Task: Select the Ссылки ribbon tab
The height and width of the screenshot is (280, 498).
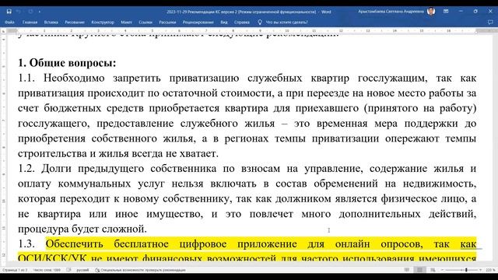Action: tap(146, 23)
